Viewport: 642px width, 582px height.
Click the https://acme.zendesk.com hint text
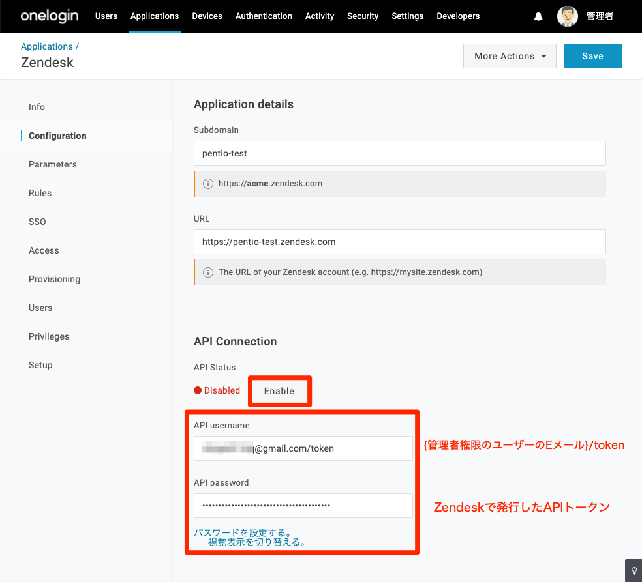pos(270,184)
